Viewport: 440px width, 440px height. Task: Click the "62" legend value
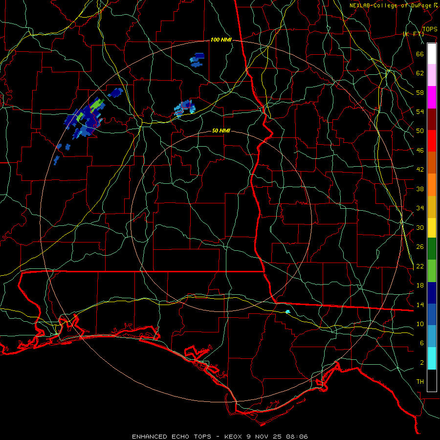pyautogui.click(x=420, y=73)
